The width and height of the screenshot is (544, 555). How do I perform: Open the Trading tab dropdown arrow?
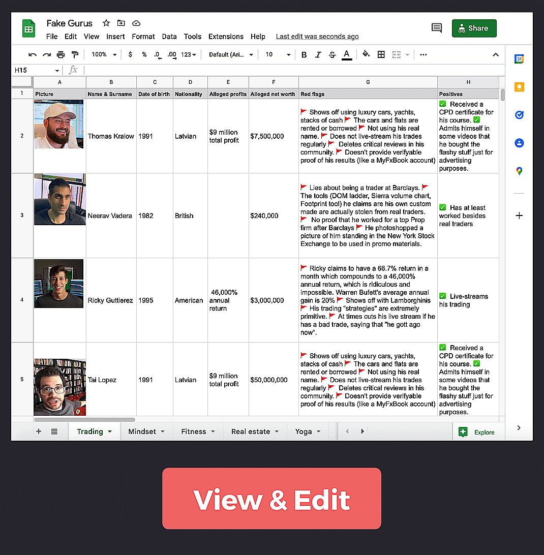[x=110, y=431]
